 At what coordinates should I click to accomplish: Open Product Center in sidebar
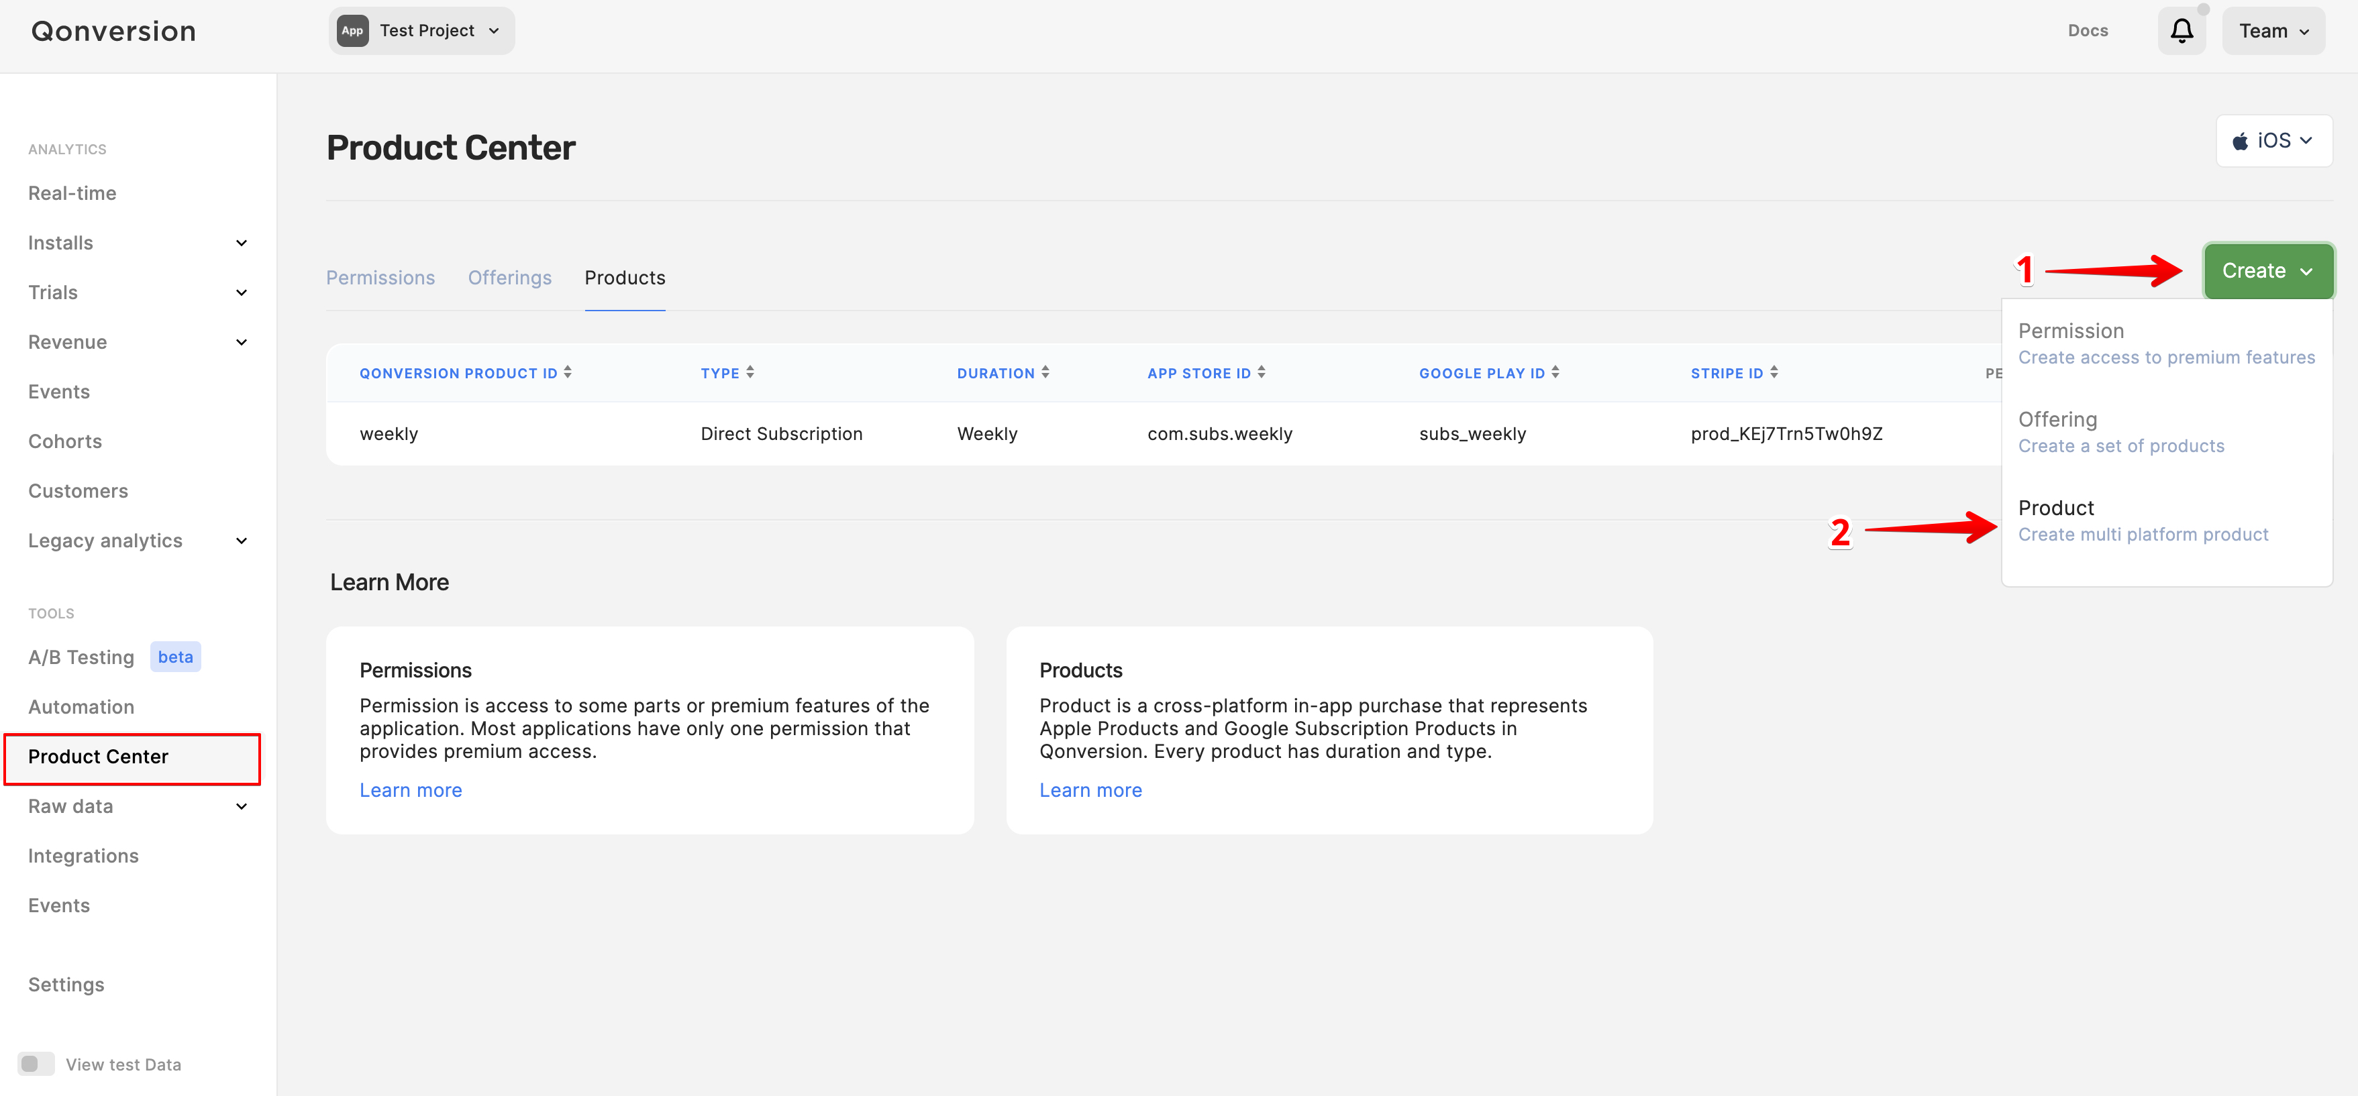(98, 757)
